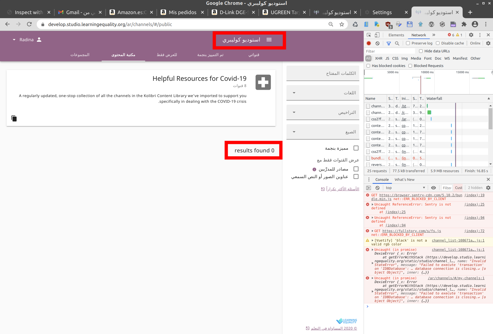Click the network request list scrollbar
493x334 pixels.
(x=490, y=118)
